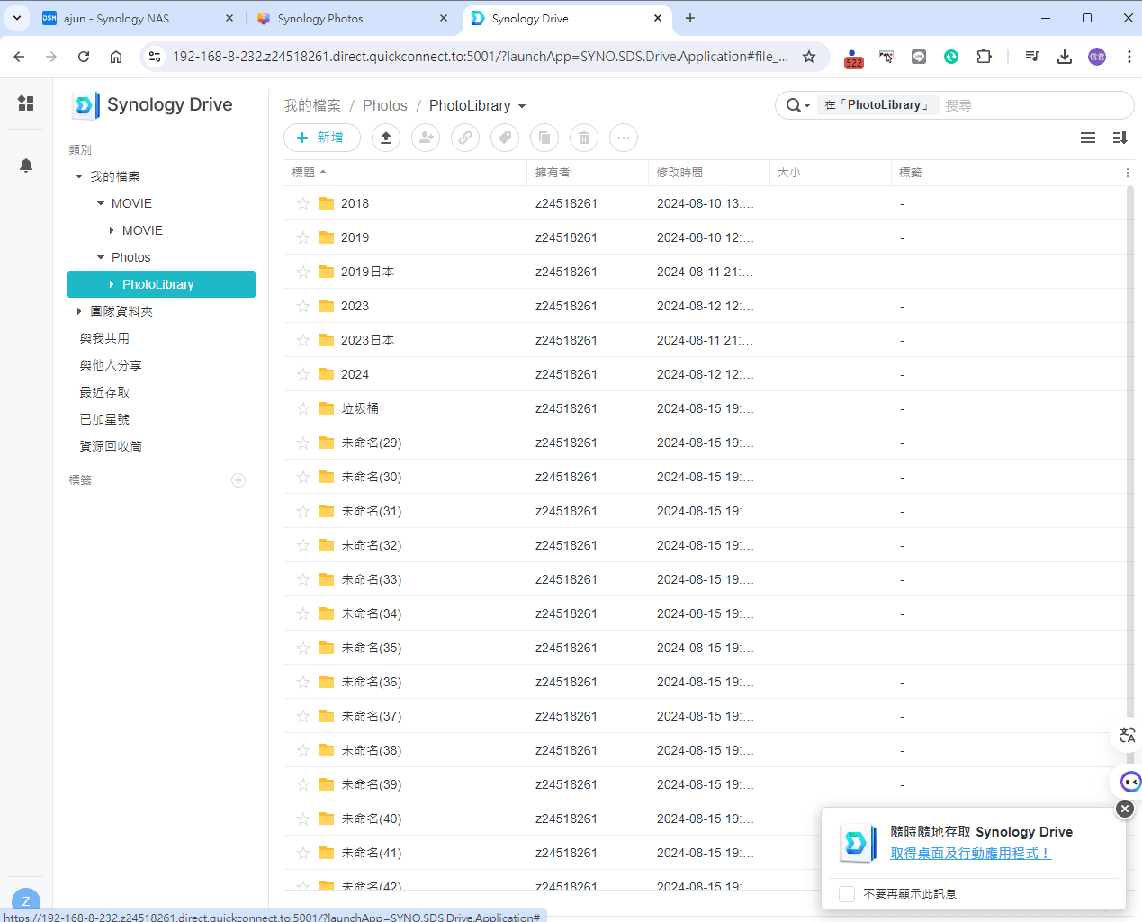Sort by 擁有者 column header
Image resolution: width=1142 pixels, height=922 pixels.
(x=588, y=173)
